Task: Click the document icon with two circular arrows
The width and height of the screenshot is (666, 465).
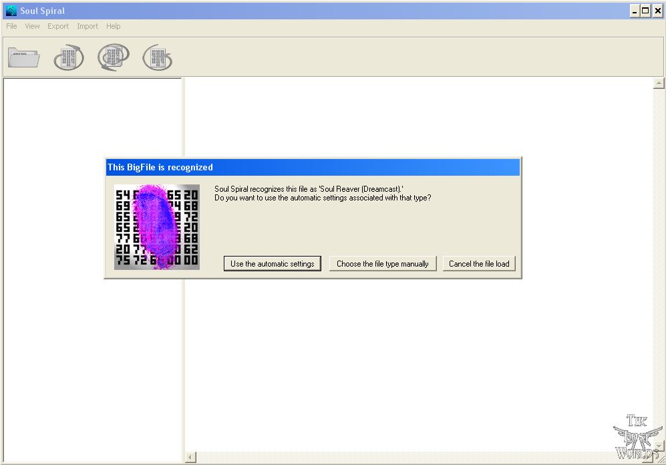Action: [114, 57]
